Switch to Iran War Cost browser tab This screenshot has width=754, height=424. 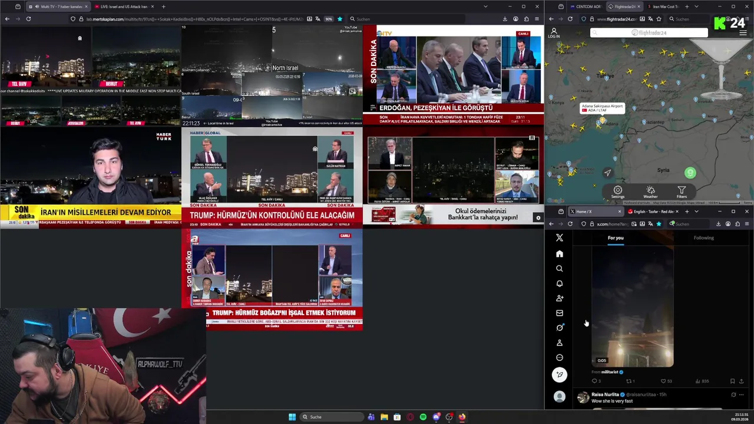tap(663, 6)
